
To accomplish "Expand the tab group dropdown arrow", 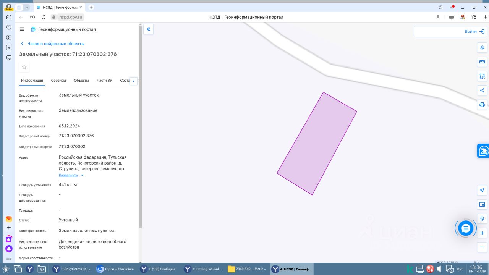I will 26,7.
